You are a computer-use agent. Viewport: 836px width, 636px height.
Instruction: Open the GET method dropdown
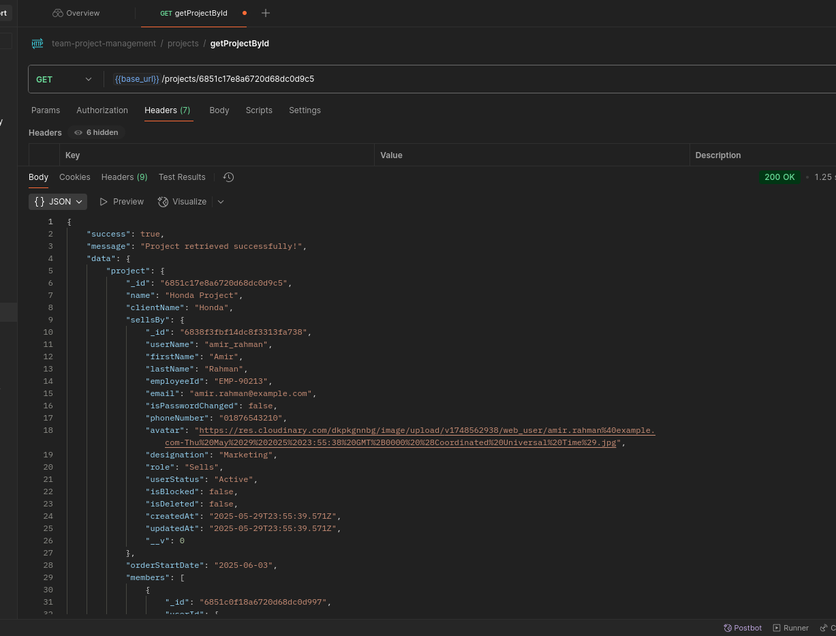coord(63,79)
